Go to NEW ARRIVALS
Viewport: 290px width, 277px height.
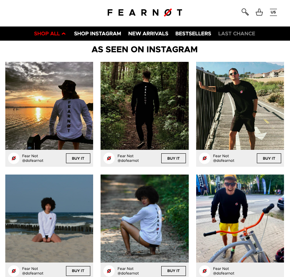tap(148, 34)
